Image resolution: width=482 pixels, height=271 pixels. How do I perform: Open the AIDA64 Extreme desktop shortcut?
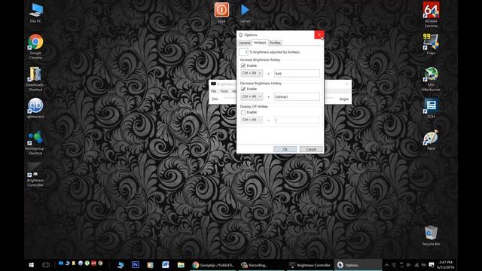431,14
